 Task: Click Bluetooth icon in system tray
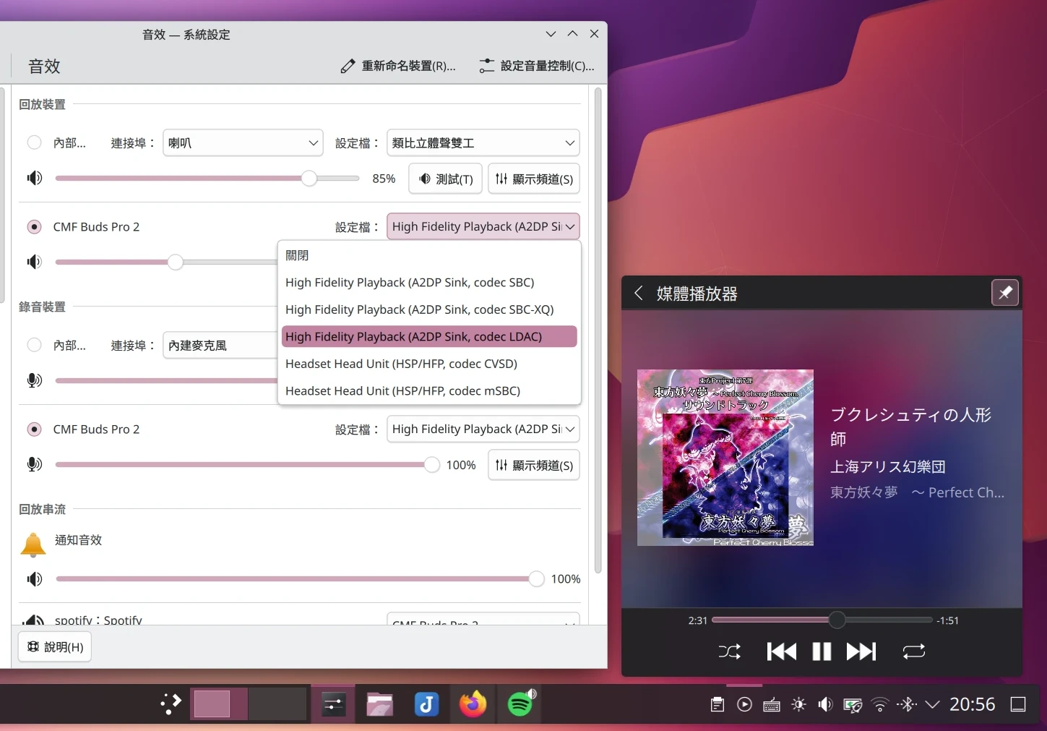click(x=907, y=704)
